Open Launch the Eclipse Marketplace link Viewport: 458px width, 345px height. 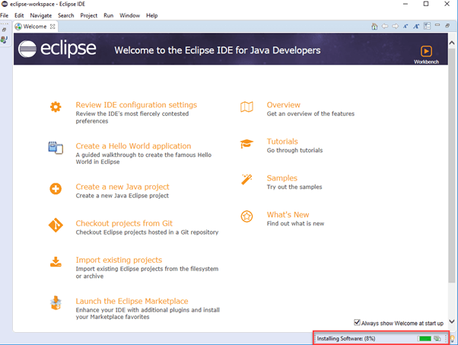pos(132,301)
